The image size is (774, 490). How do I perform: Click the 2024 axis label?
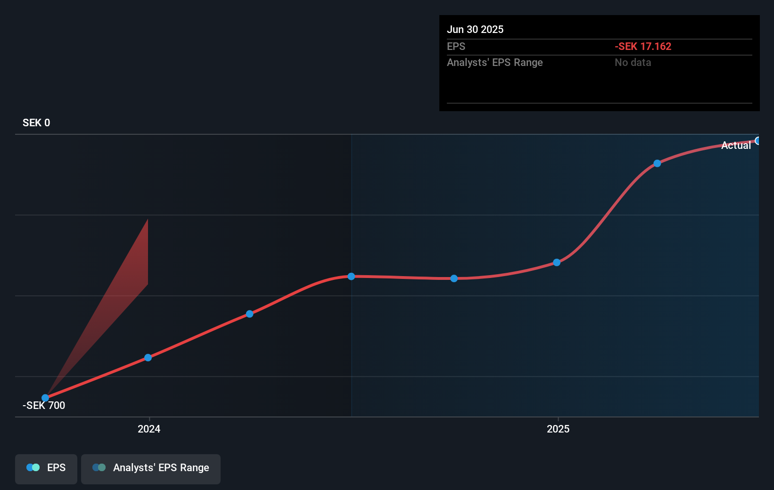[x=149, y=429]
